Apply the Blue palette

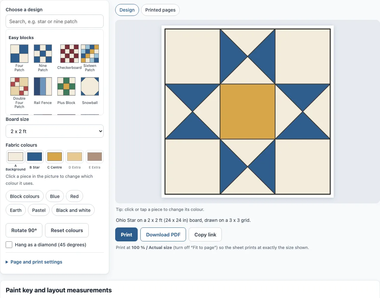click(55, 196)
